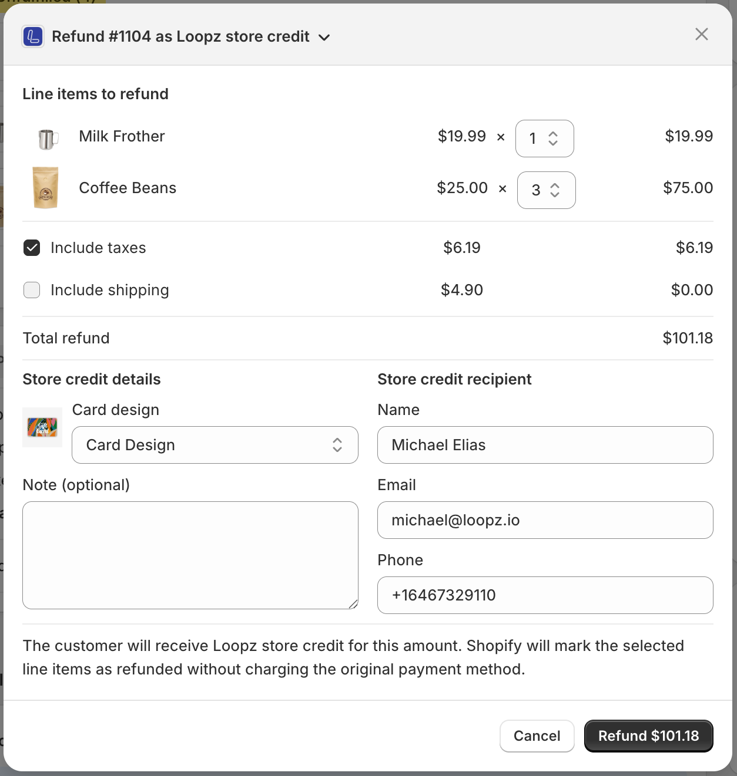
Task: Uncheck the Include taxes checkbox
Action: point(32,248)
